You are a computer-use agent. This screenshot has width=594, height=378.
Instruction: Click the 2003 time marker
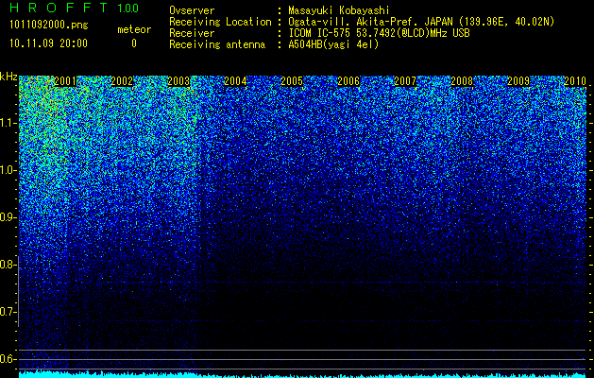coord(178,81)
